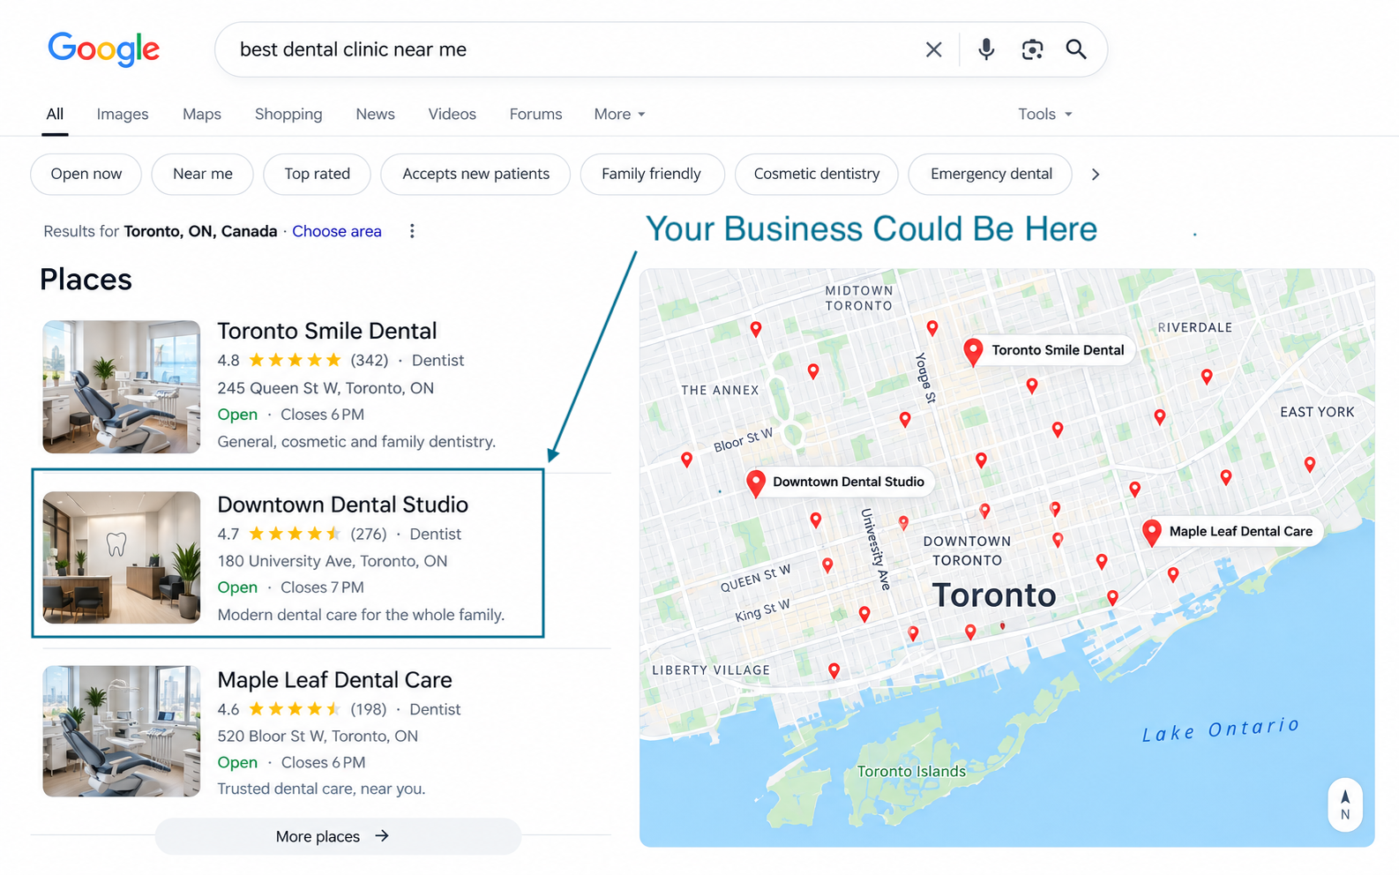The height and width of the screenshot is (875, 1399).
Task: Toggle the Cosmetic dentistry filter chip
Action: (x=817, y=174)
